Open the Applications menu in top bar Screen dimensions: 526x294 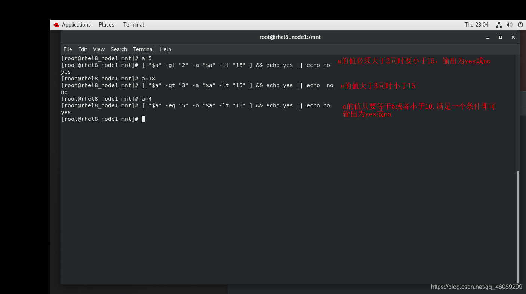76,25
